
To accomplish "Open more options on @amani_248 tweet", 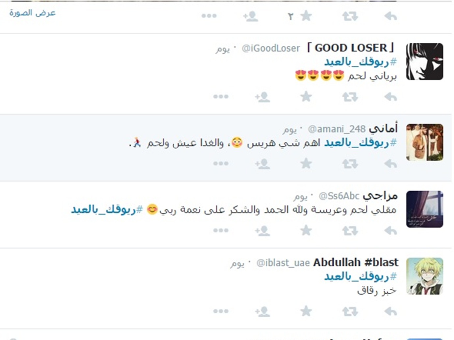I will (221, 163).
